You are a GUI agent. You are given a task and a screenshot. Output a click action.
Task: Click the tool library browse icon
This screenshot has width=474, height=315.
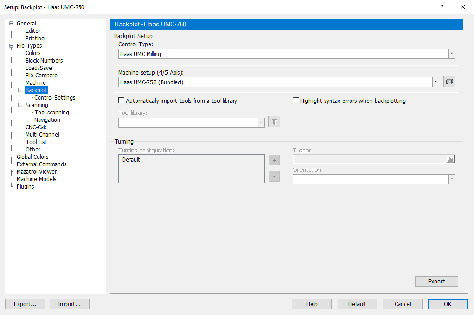274,121
